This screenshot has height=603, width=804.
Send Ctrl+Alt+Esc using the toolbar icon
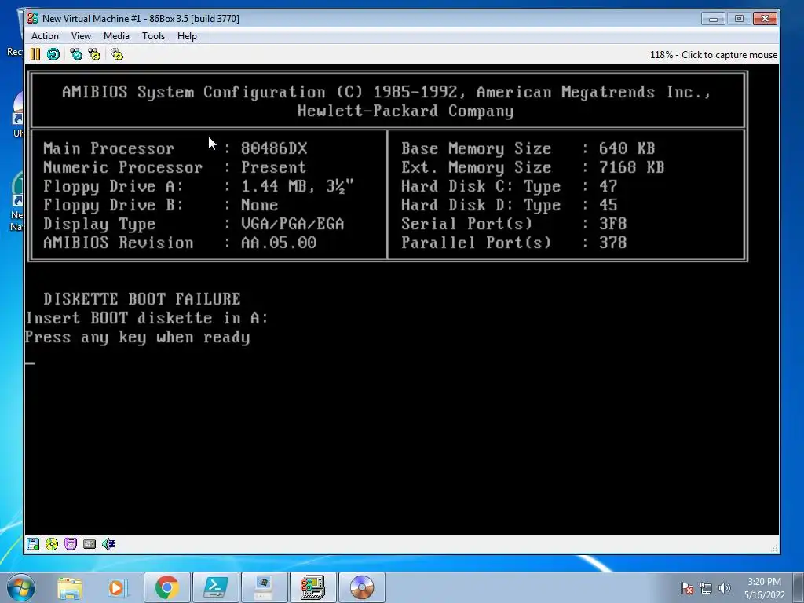click(x=94, y=54)
